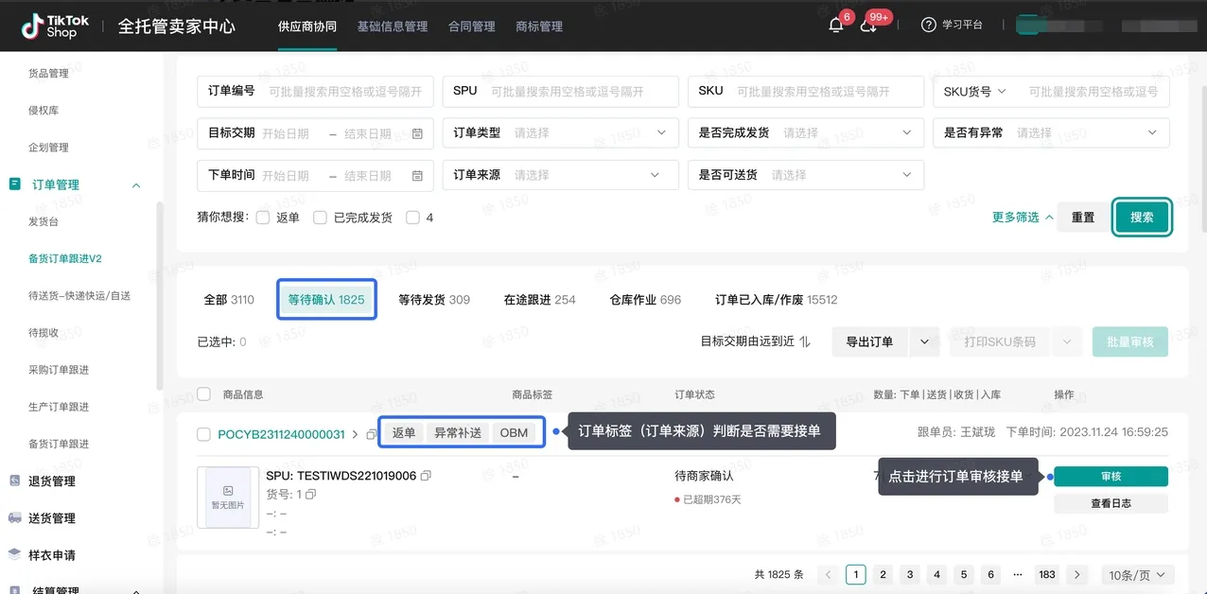Click the 批量审核 button
Viewport: 1207px width, 594px height.
pos(1130,341)
